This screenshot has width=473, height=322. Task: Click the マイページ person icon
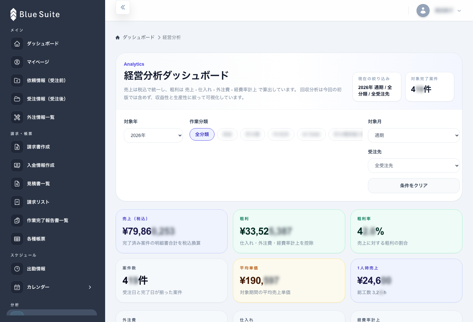click(x=17, y=62)
